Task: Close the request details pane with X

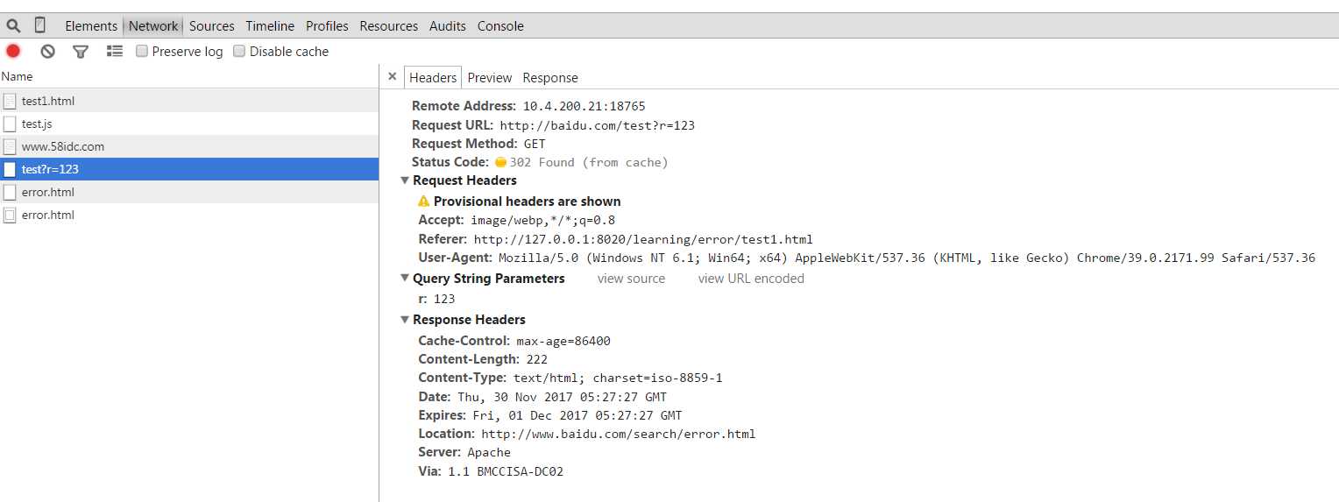Action: pos(392,77)
